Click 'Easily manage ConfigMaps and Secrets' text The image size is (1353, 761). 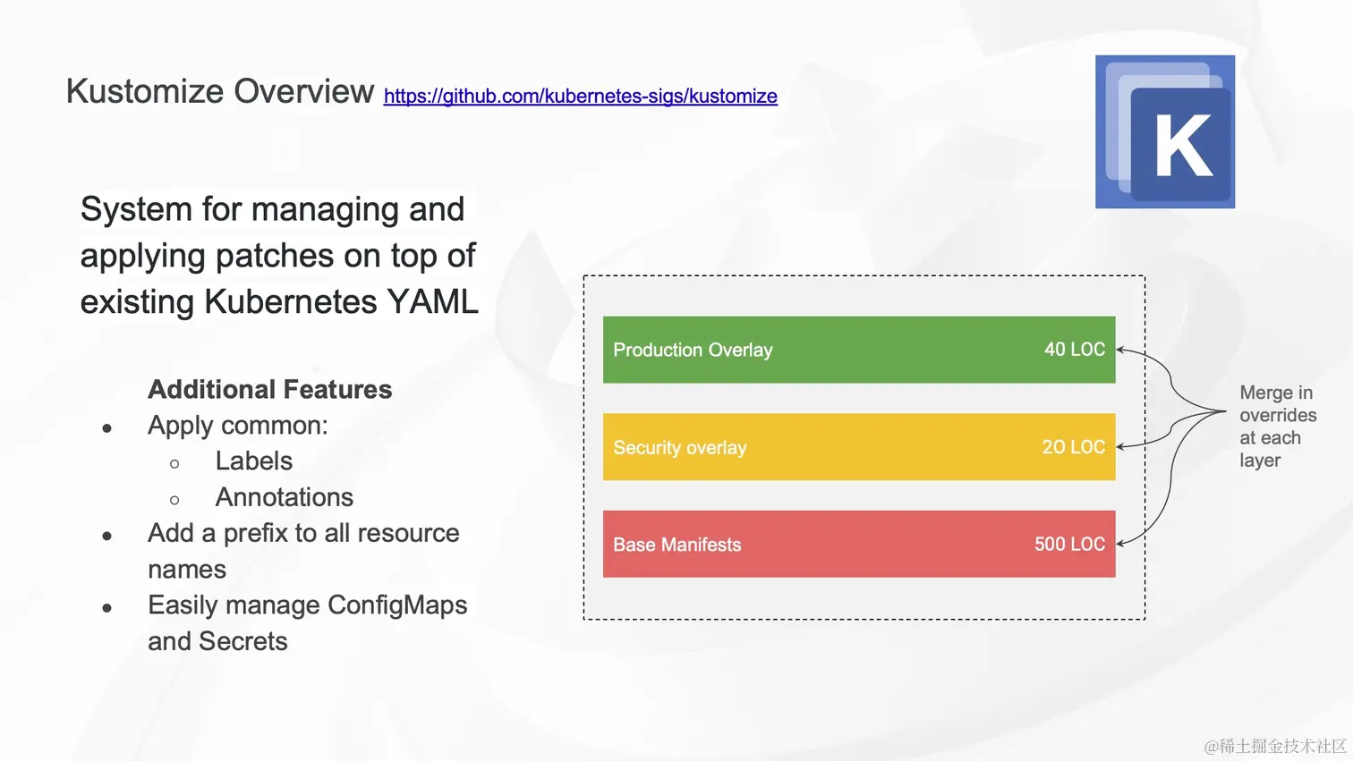click(307, 623)
